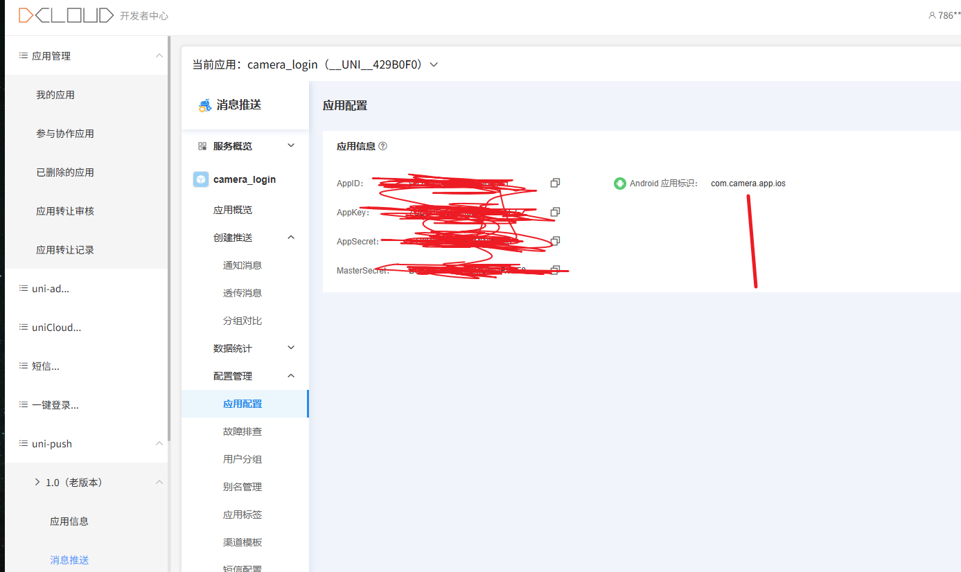
Task: Expand the 服务概览 chevron
Action: click(x=291, y=145)
